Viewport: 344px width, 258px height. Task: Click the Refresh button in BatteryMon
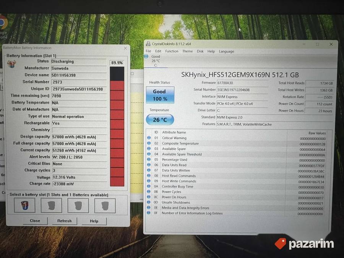tap(65, 221)
